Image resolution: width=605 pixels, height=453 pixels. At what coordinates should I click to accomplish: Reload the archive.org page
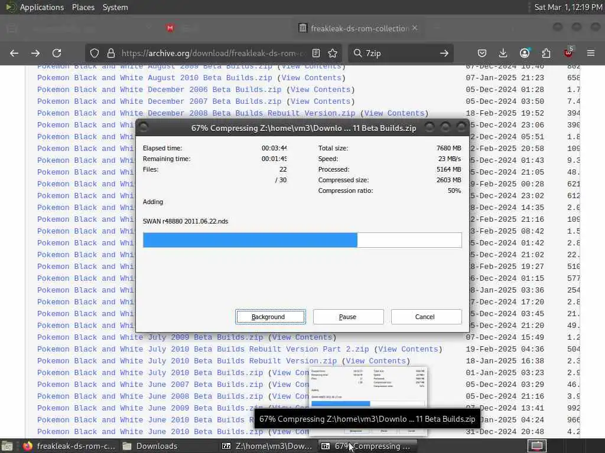[57, 53]
